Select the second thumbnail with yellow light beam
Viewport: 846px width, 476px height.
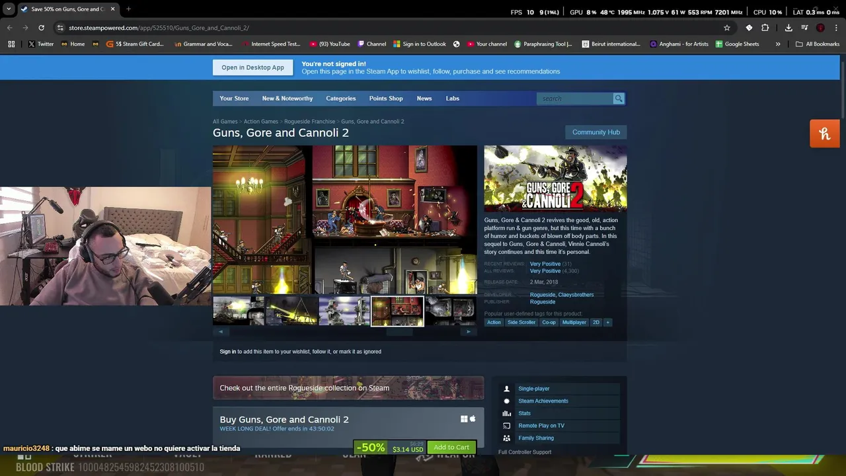(291, 311)
